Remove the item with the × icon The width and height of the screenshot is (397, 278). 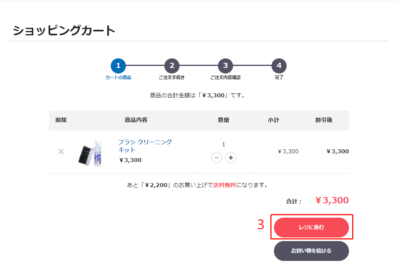(x=61, y=151)
